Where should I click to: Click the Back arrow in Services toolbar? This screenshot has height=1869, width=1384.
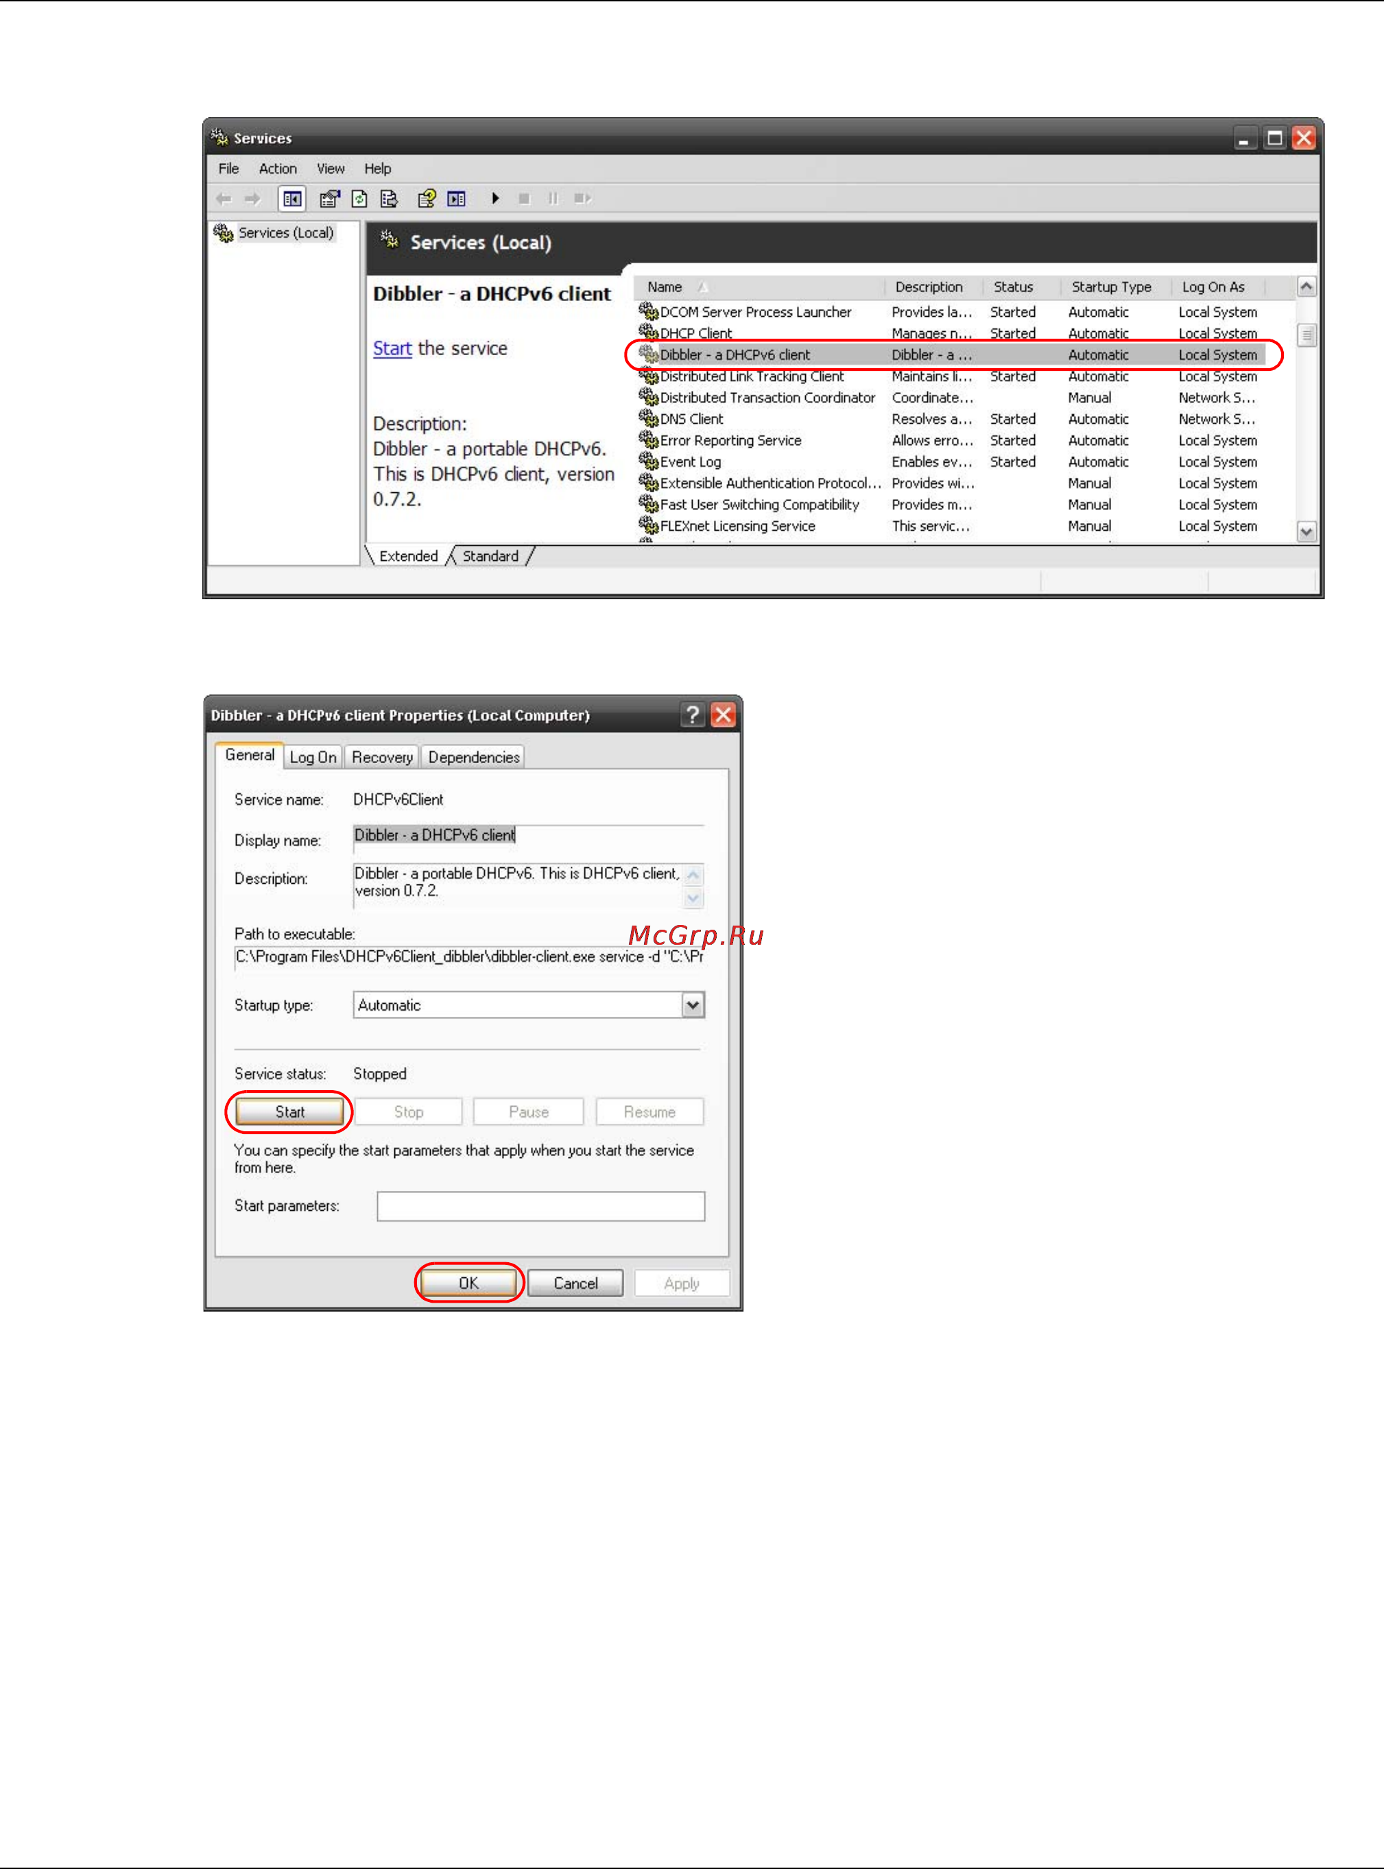224,198
